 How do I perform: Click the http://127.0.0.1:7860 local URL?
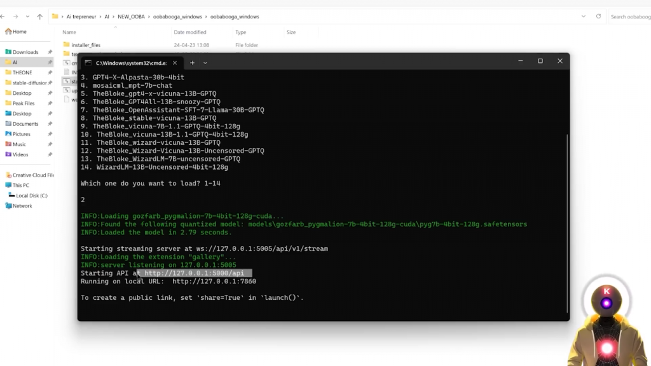click(x=214, y=281)
